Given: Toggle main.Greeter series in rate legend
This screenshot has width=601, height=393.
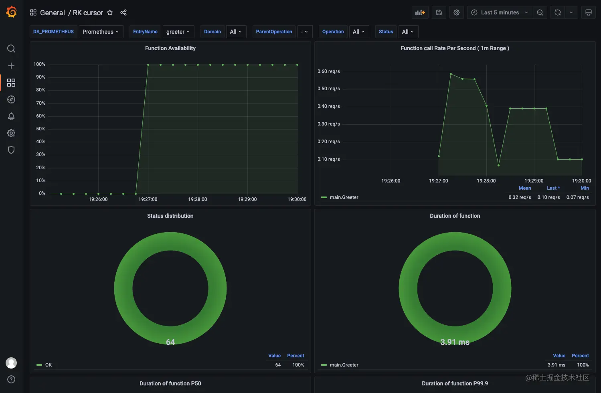Looking at the screenshot, I should [x=344, y=197].
